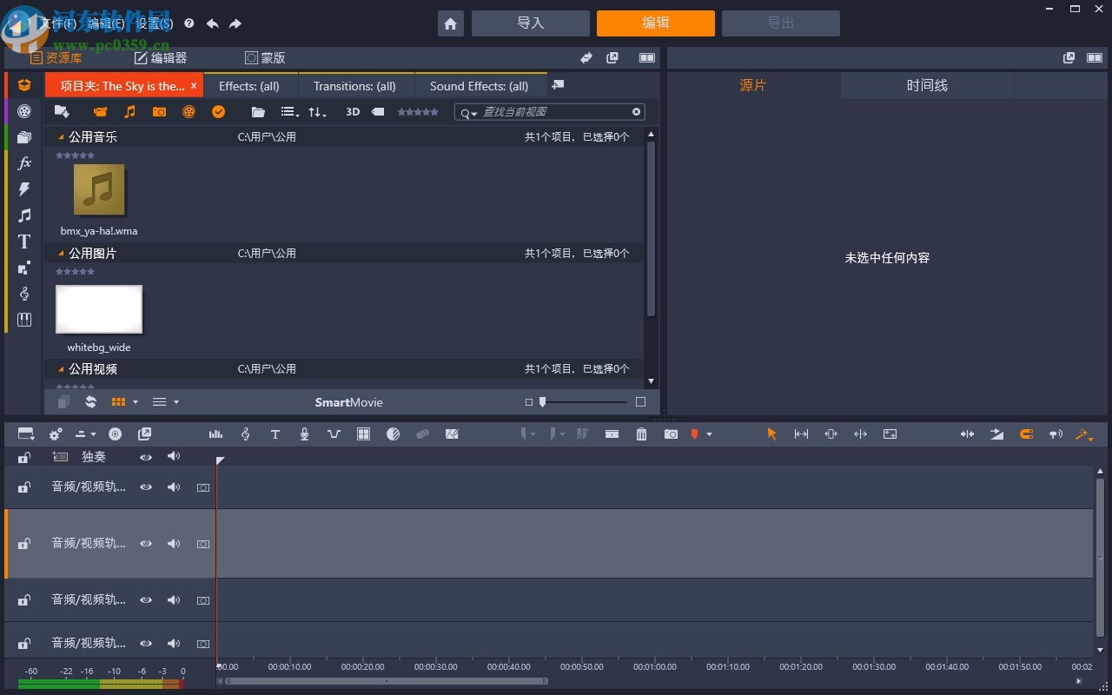Image resolution: width=1112 pixels, height=695 pixels.
Task: Mute the first 音频/视频轨 track speaker
Action: tap(174, 487)
